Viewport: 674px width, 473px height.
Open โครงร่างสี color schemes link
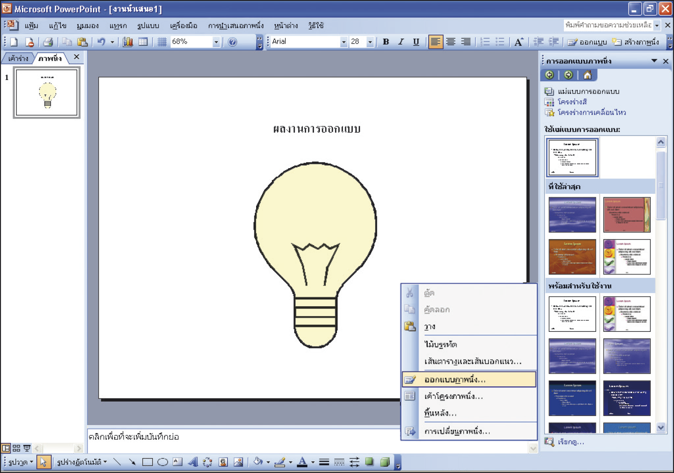coord(572,102)
